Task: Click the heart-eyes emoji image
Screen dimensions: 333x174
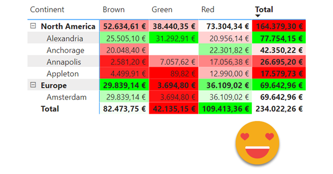Action: coord(257,143)
